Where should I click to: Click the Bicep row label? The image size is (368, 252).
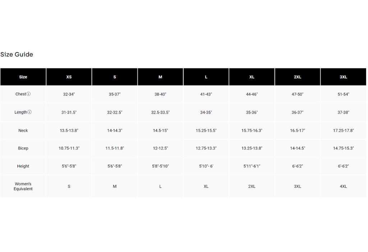(23, 148)
